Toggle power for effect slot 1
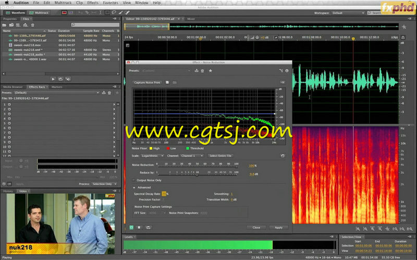The height and width of the screenshot is (260, 417). click(9, 105)
